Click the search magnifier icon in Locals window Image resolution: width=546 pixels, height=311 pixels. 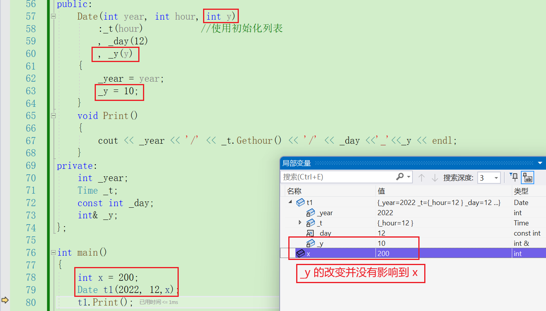pyautogui.click(x=400, y=177)
